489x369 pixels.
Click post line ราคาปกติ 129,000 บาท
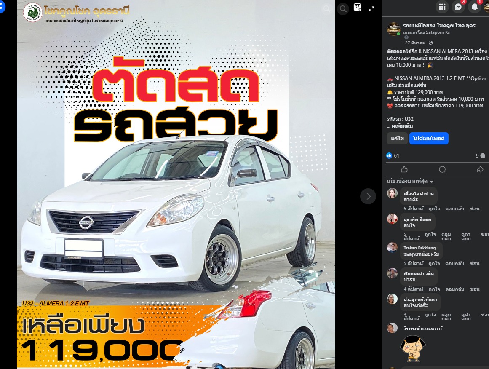[x=415, y=92]
